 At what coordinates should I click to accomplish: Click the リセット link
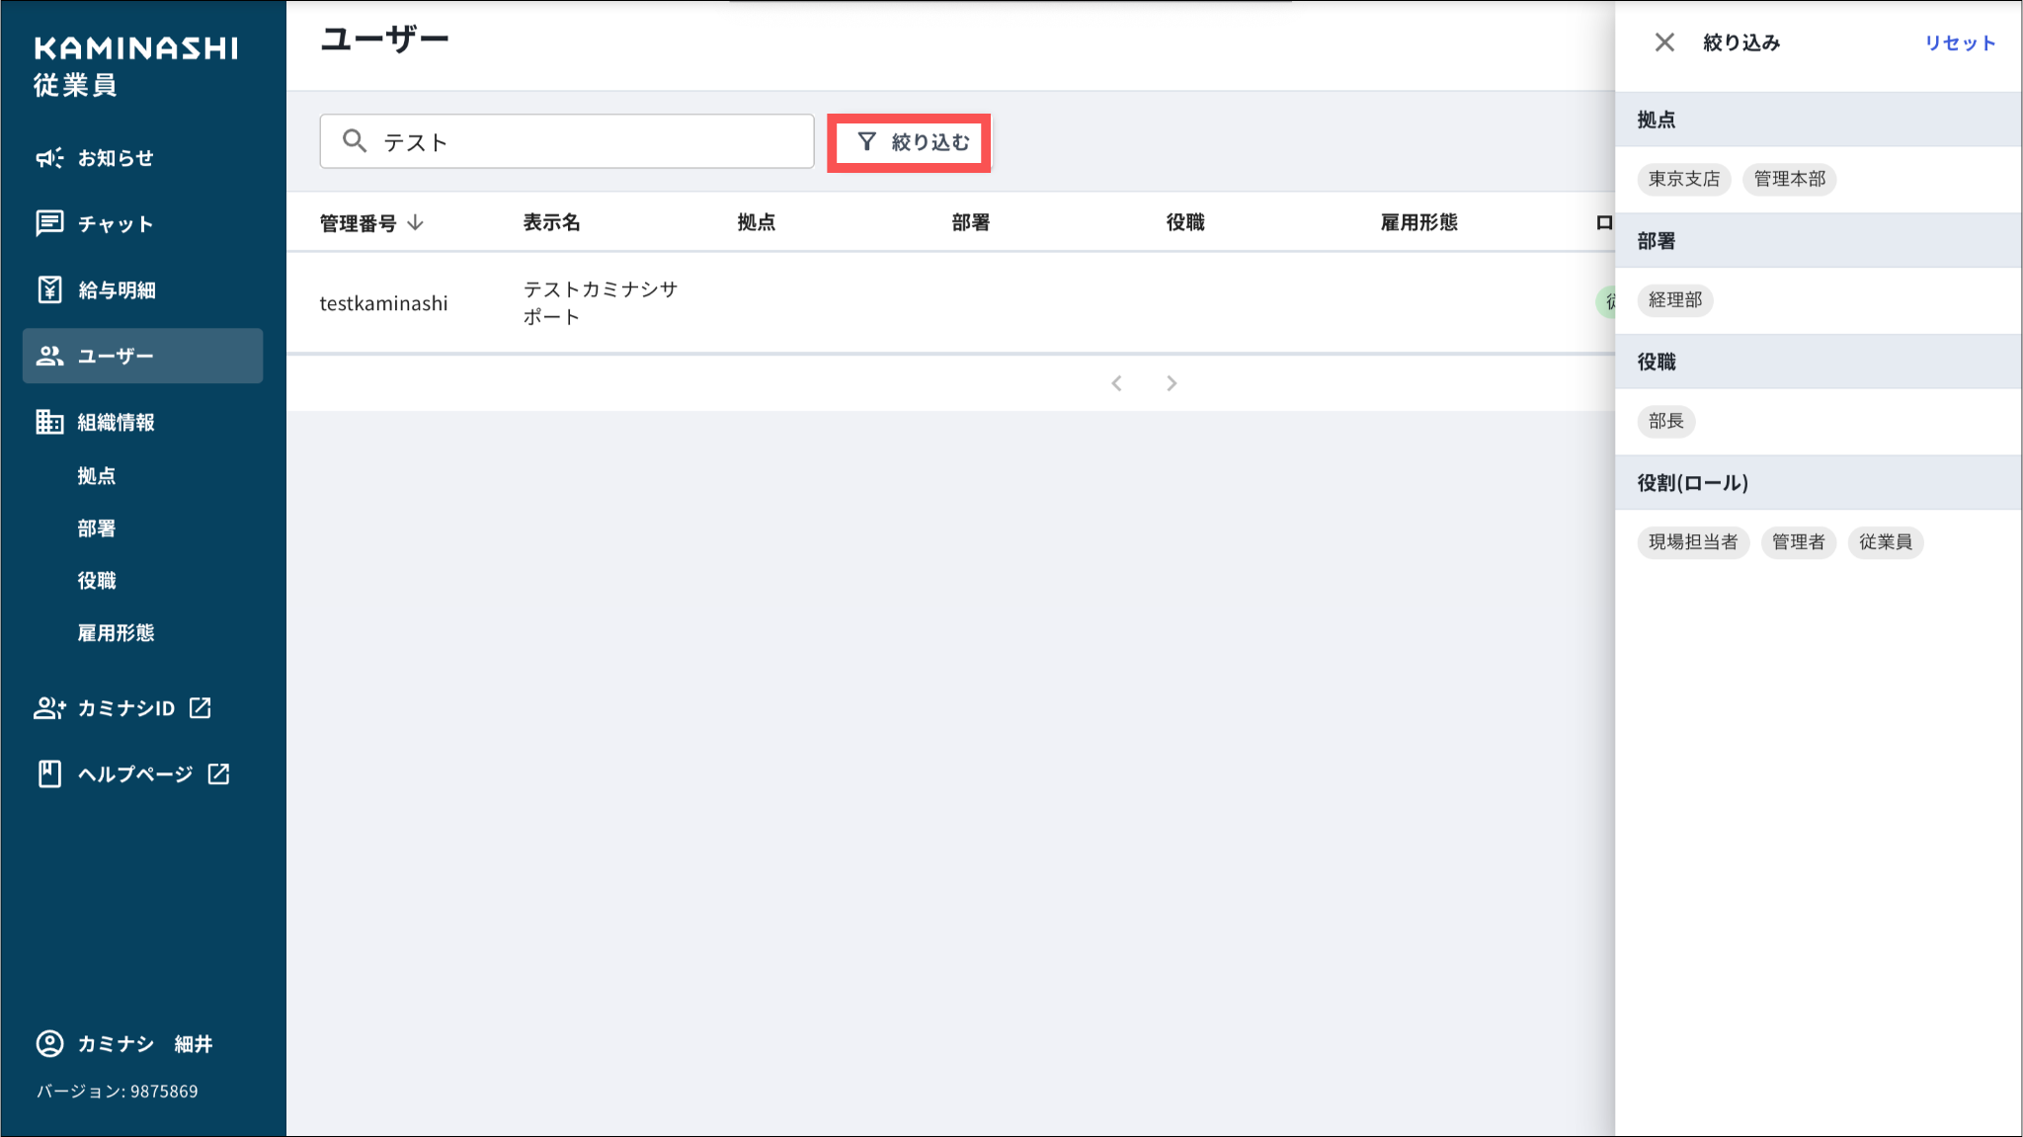[x=1960, y=42]
